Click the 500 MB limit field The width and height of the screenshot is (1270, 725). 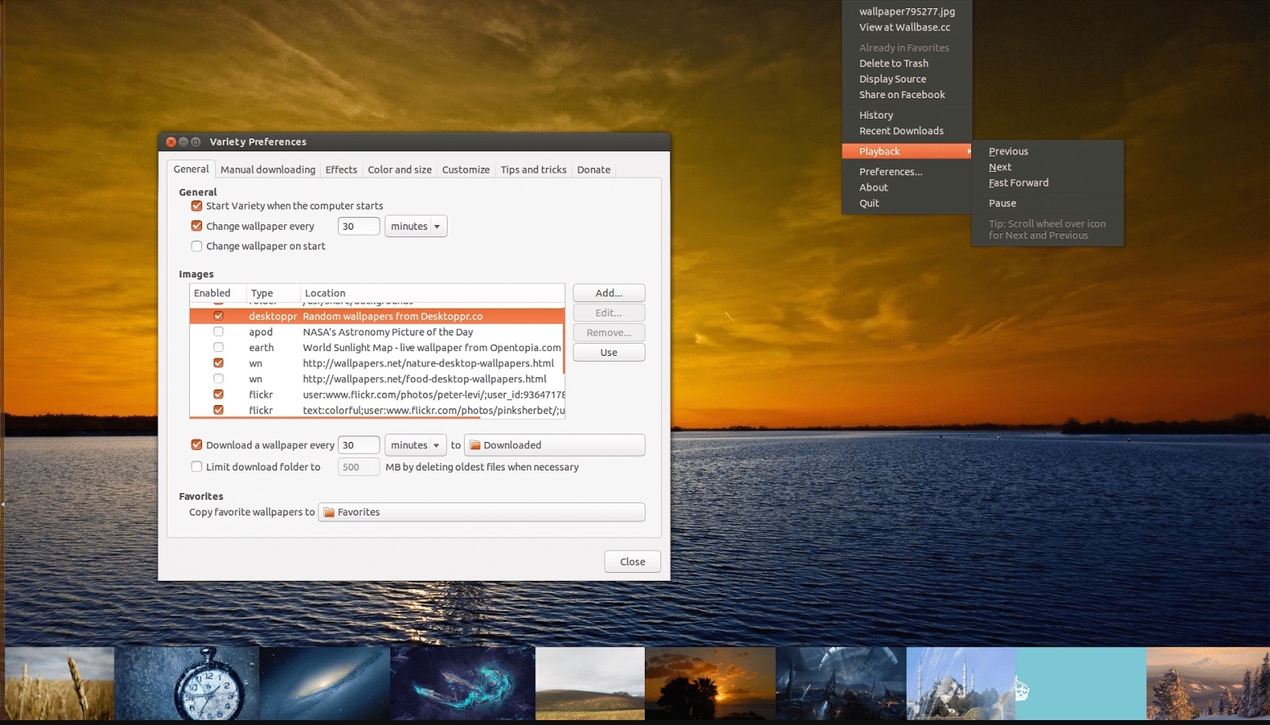358,467
